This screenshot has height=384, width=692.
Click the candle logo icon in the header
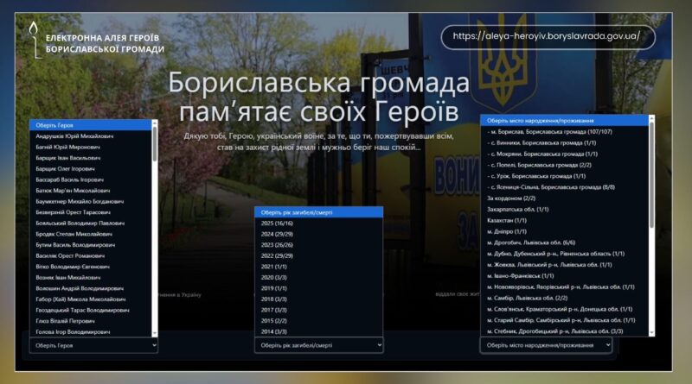pyautogui.click(x=34, y=39)
